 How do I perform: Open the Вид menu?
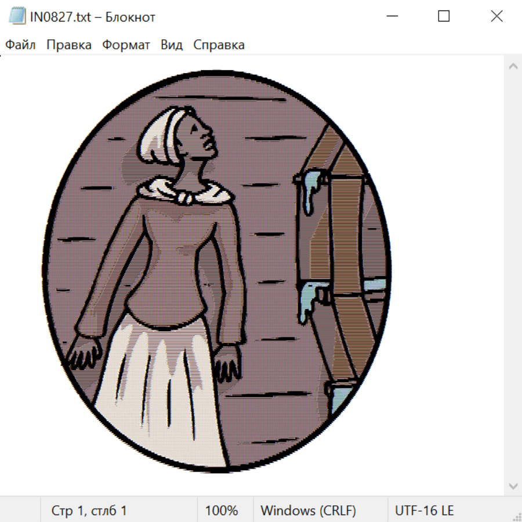[172, 45]
